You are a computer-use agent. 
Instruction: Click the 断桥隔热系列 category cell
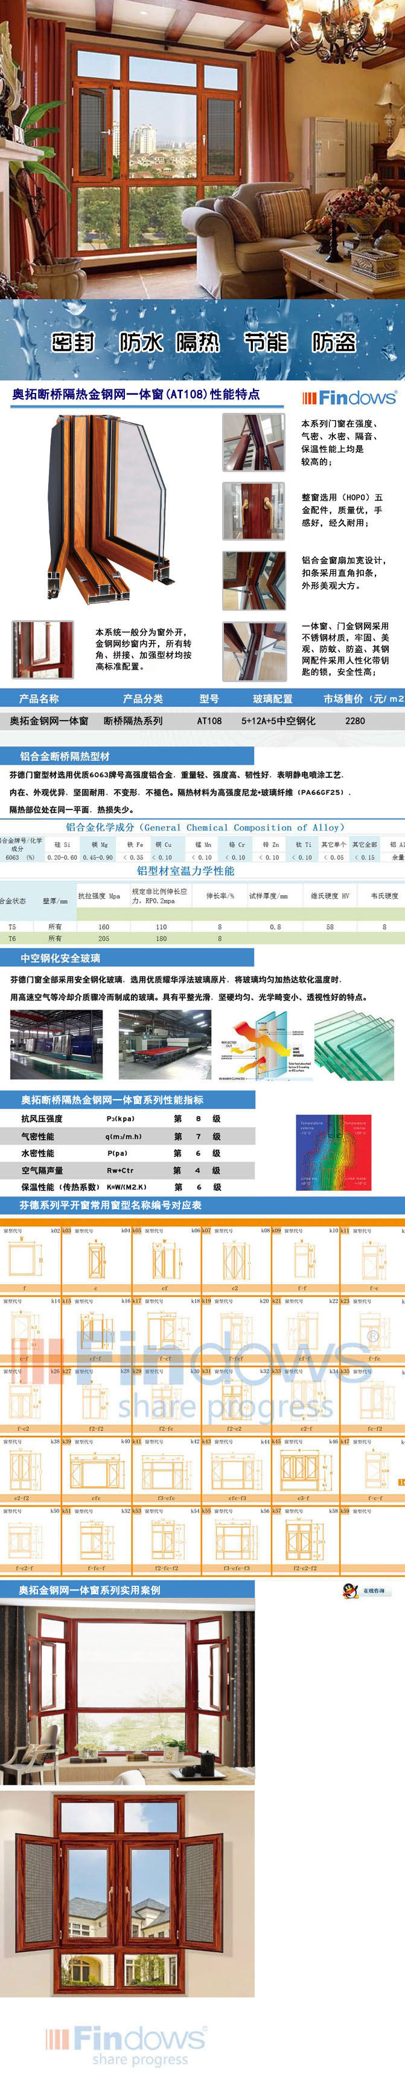point(133,721)
